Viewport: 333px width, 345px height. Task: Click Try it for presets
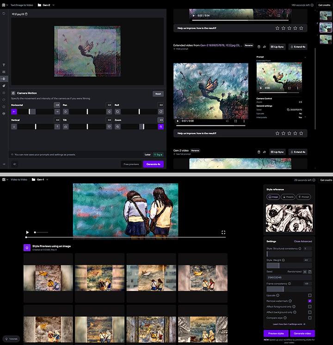(x=158, y=154)
